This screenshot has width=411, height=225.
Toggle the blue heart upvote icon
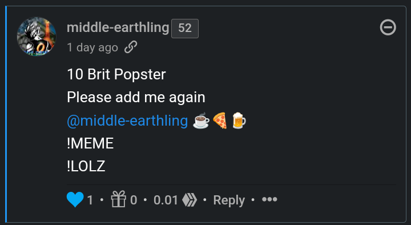coord(75,199)
